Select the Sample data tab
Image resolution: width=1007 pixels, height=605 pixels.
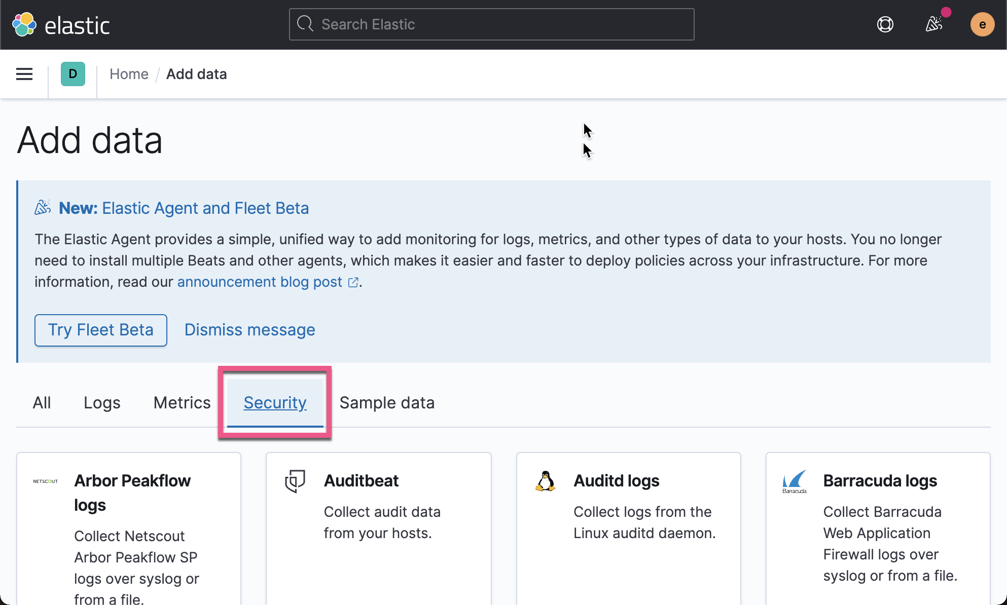point(386,402)
